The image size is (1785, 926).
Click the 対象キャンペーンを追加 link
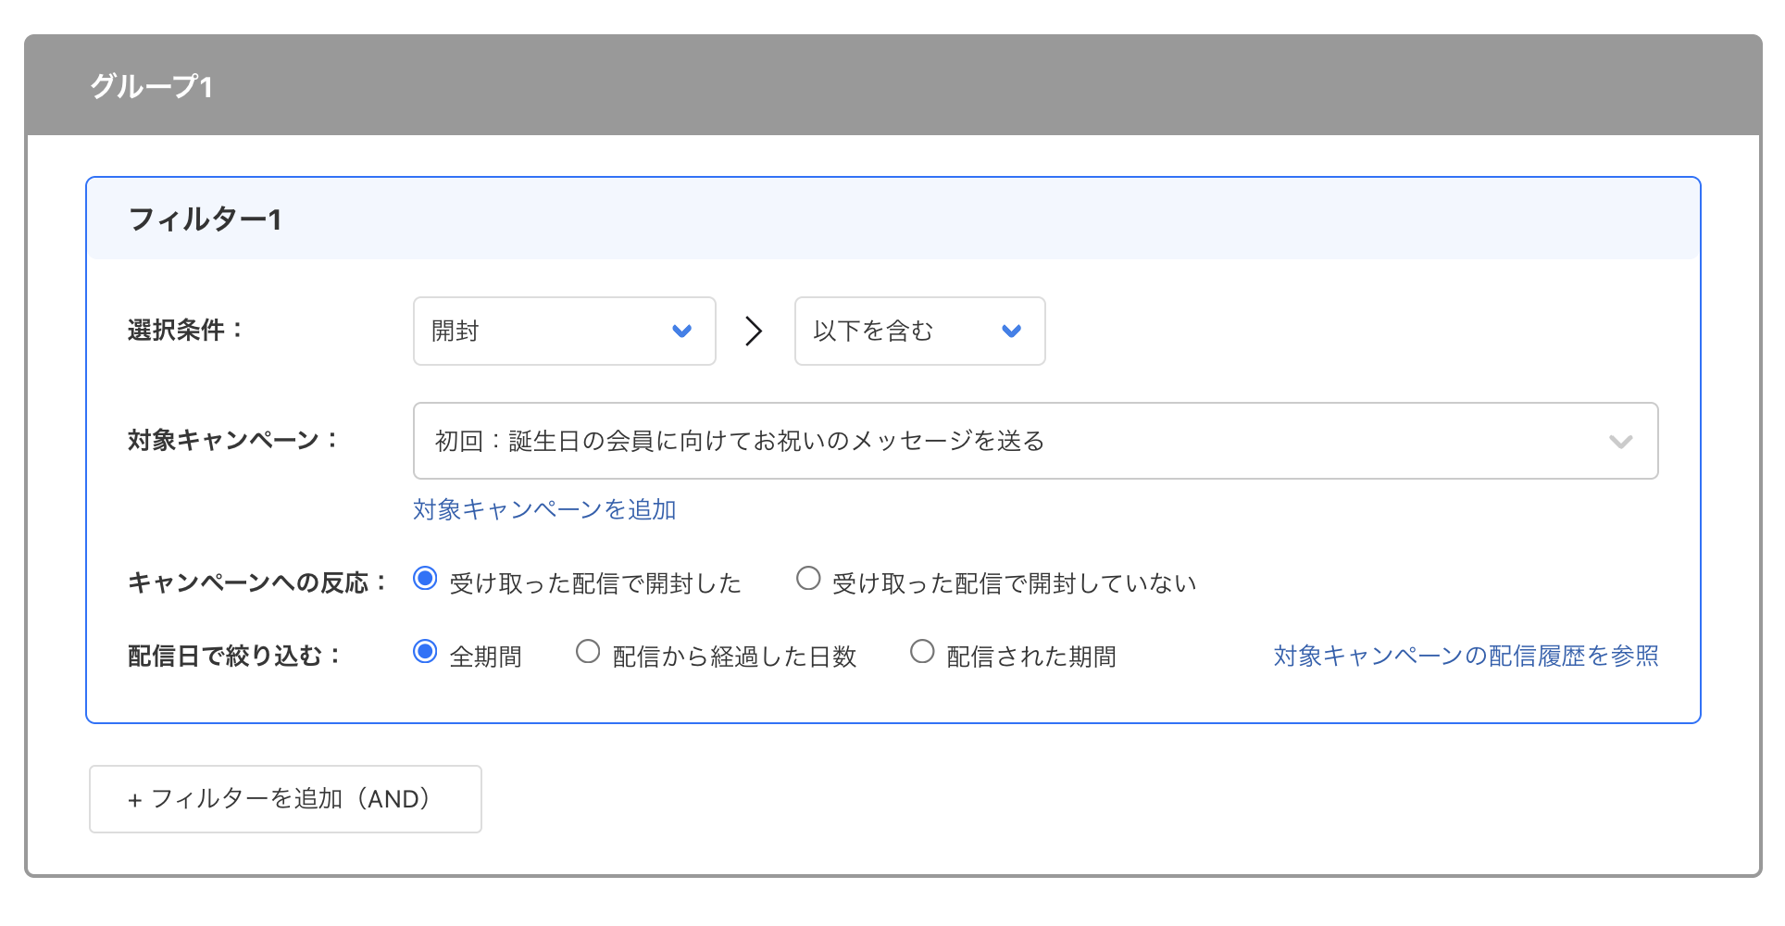pos(544,509)
